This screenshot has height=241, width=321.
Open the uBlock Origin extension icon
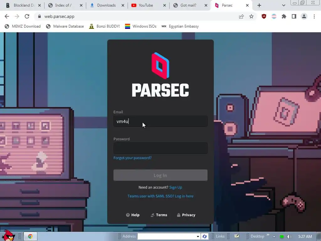[x=264, y=16]
